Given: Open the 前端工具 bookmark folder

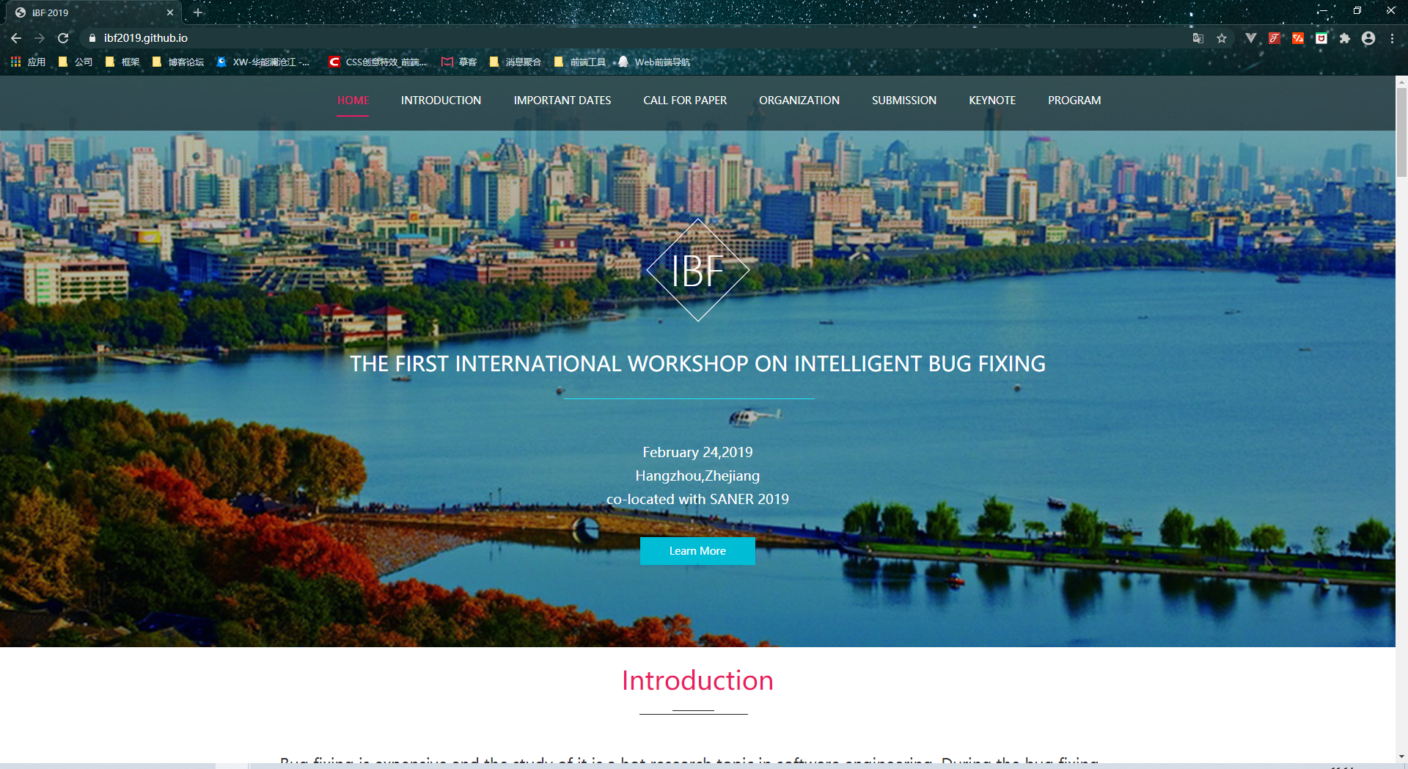Looking at the screenshot, I should coord(580,62).
